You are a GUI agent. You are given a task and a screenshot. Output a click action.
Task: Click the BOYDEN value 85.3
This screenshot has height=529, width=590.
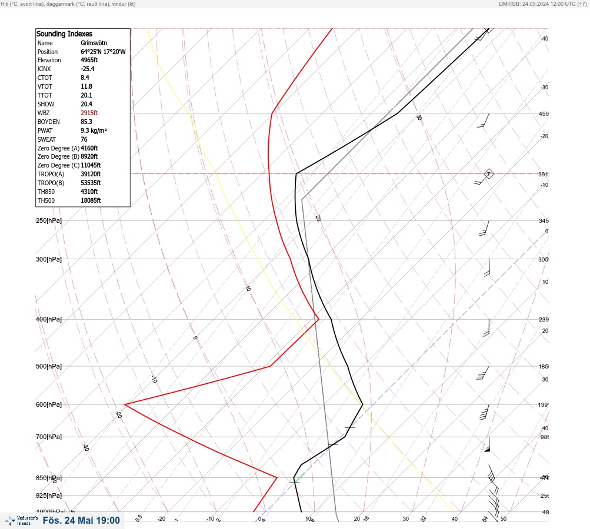click(86, 122)
